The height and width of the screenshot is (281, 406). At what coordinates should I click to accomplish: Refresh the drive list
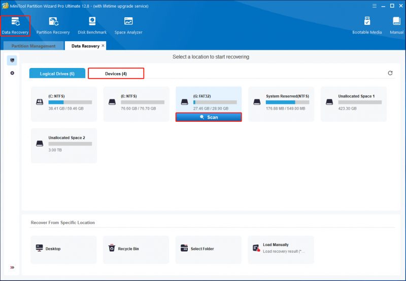coord(390,73)
